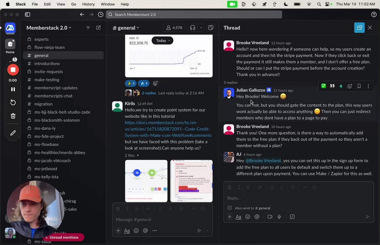Open more options in #general composer
Screen dimensions: 380x245
pyautogui.click(x=155, y=230)
